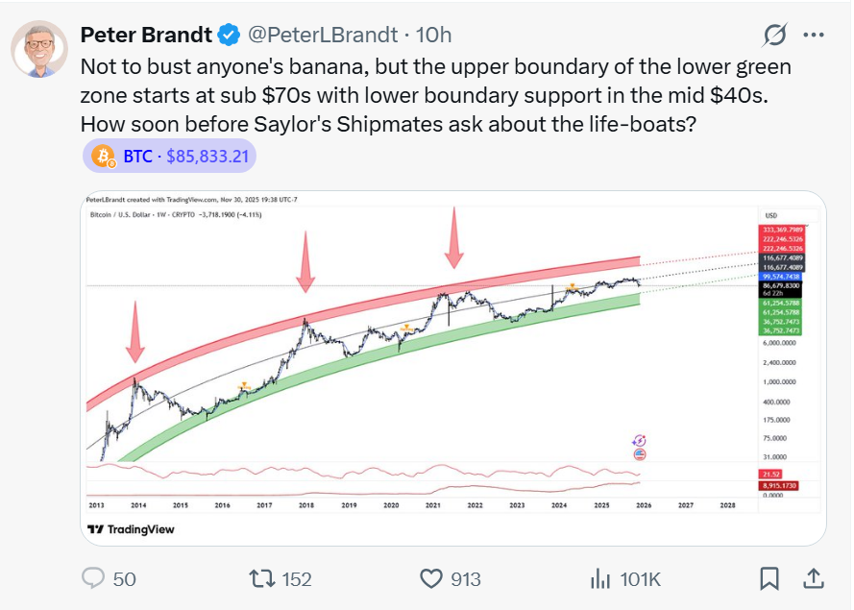Click the 913 likes count

(x=465, y=579)
